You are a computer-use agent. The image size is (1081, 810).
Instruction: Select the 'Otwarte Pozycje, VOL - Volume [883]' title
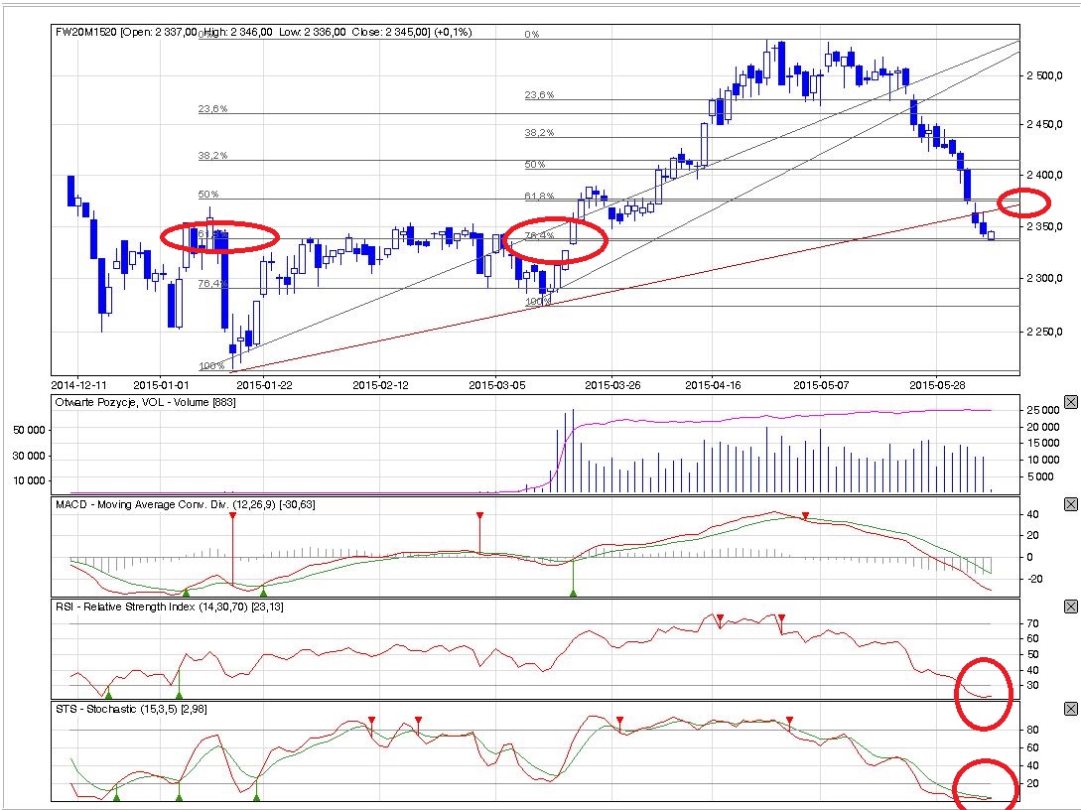tap(146, 402)
